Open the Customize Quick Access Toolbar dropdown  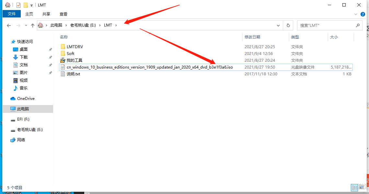(31, 5)
